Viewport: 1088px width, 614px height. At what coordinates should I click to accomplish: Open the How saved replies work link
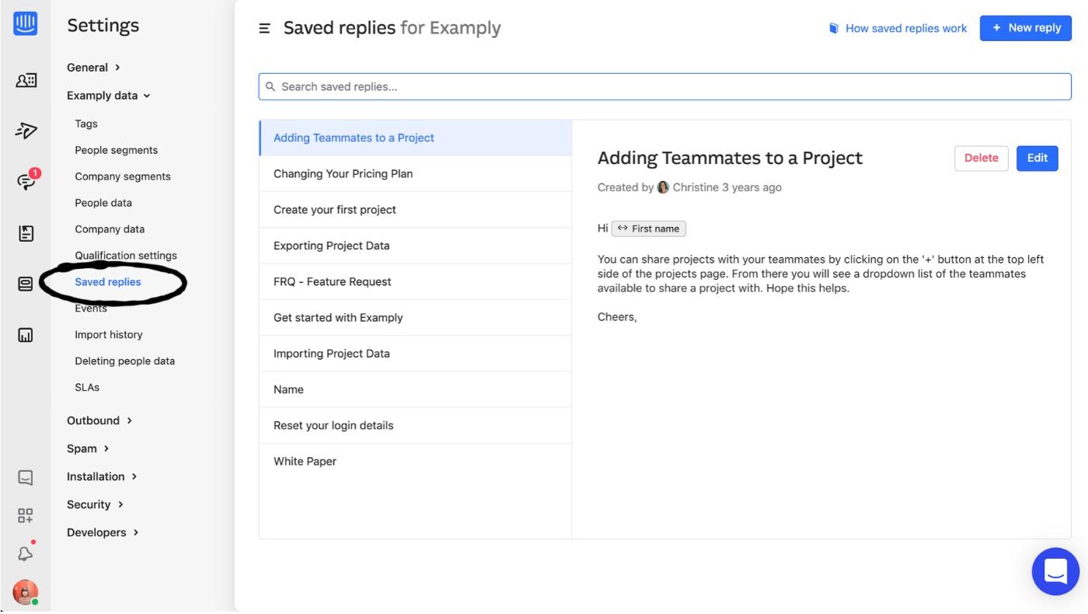(898, 28)
